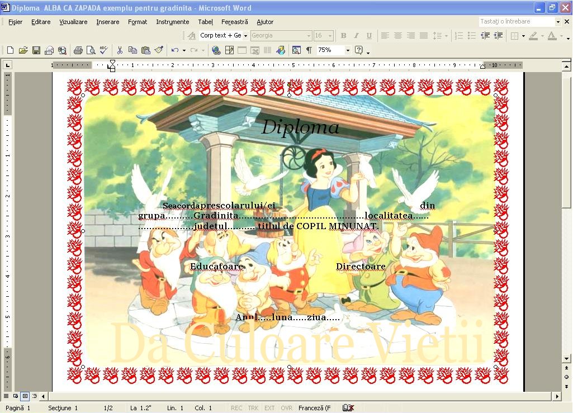
Task: Apply a bulleted list
Action: 472,35
